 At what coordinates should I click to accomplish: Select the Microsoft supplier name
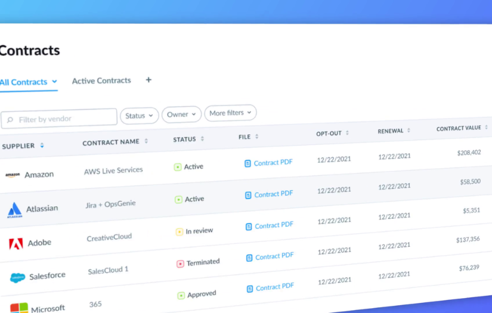(48, 309)
